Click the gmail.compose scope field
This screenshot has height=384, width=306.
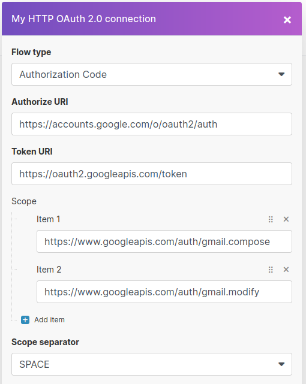164,241
